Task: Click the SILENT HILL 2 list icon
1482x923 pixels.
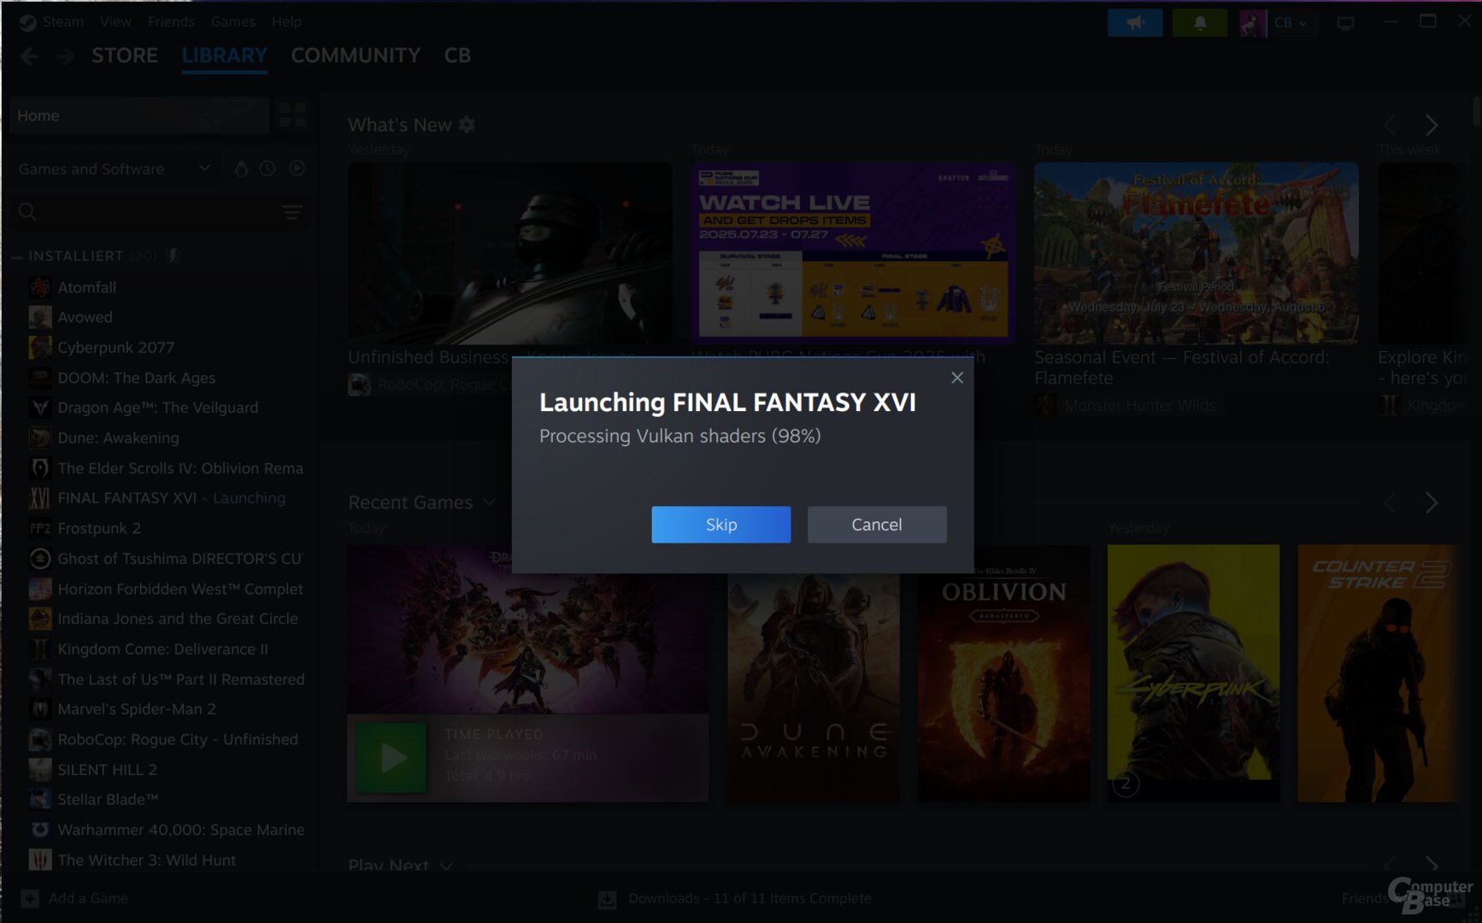Action: pos(39,770)
